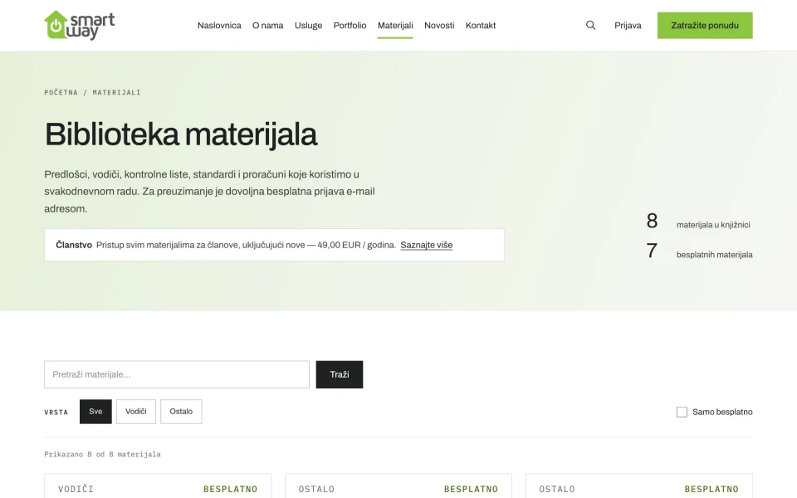Click the Smart Way logo

(x=80, y=25)
